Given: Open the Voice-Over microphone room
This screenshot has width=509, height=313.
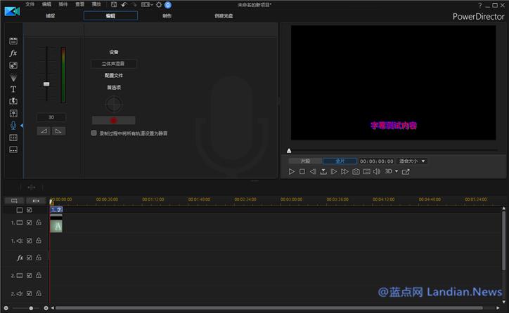Looking at the screenshot, I should [13, 125].
